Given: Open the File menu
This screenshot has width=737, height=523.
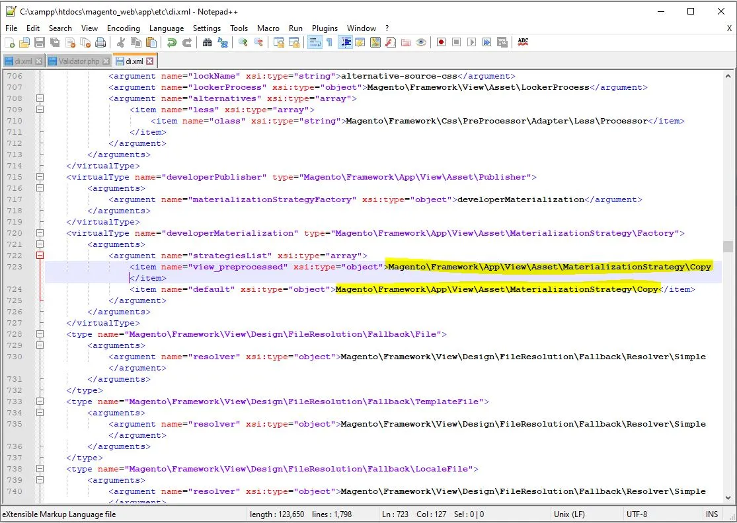Looking at the screenshot, I should (11, 28).
